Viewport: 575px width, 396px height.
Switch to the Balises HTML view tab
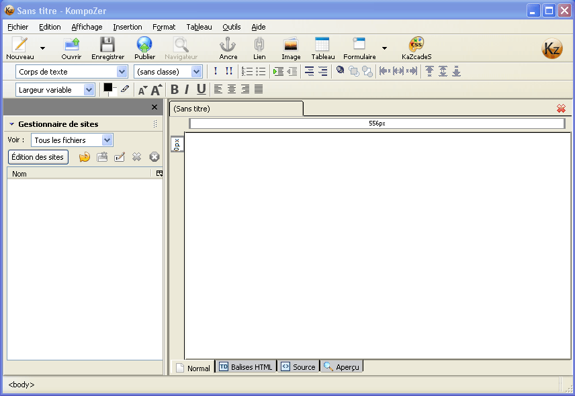click(x=246, y=366)
